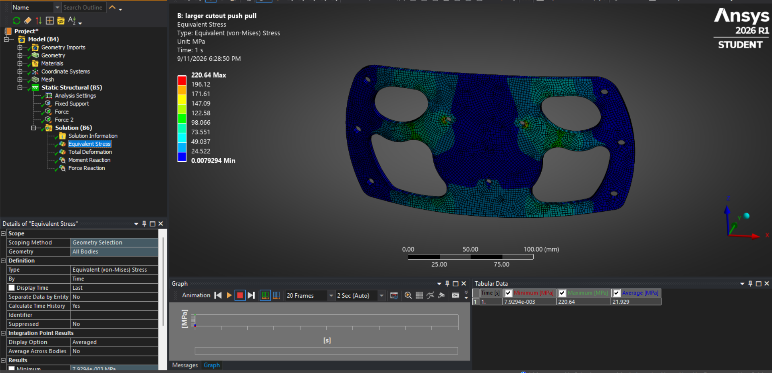Toggle the Maximum [MPa] column checkbox

(562, 293)
